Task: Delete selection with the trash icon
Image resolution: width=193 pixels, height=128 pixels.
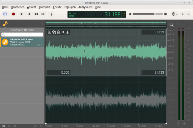Action: [x=59, y=32]
